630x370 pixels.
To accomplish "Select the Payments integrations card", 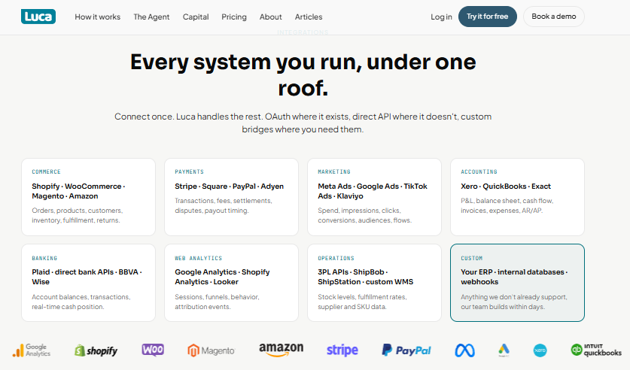I will pos(231,197).
